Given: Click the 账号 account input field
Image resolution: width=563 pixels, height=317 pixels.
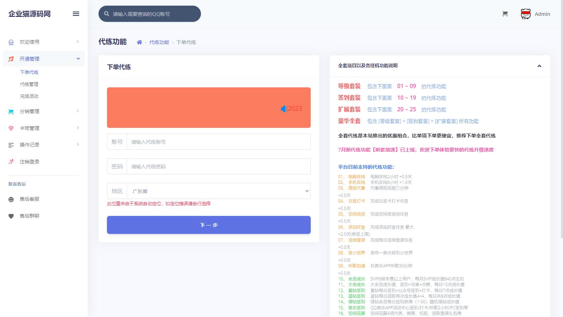Looking at the screenshot, I should (x=218, y=142).
